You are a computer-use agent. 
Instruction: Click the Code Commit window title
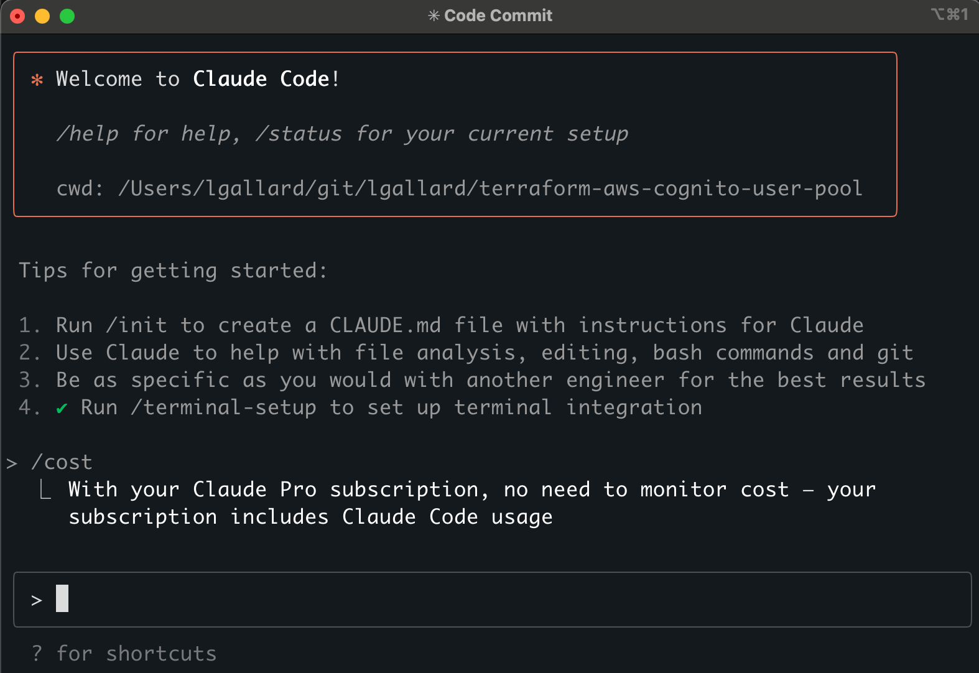[498, 16]
